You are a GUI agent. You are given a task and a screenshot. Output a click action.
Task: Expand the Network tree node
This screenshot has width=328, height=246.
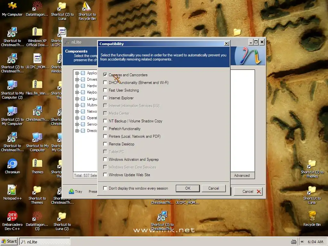(x=77, y=111)
